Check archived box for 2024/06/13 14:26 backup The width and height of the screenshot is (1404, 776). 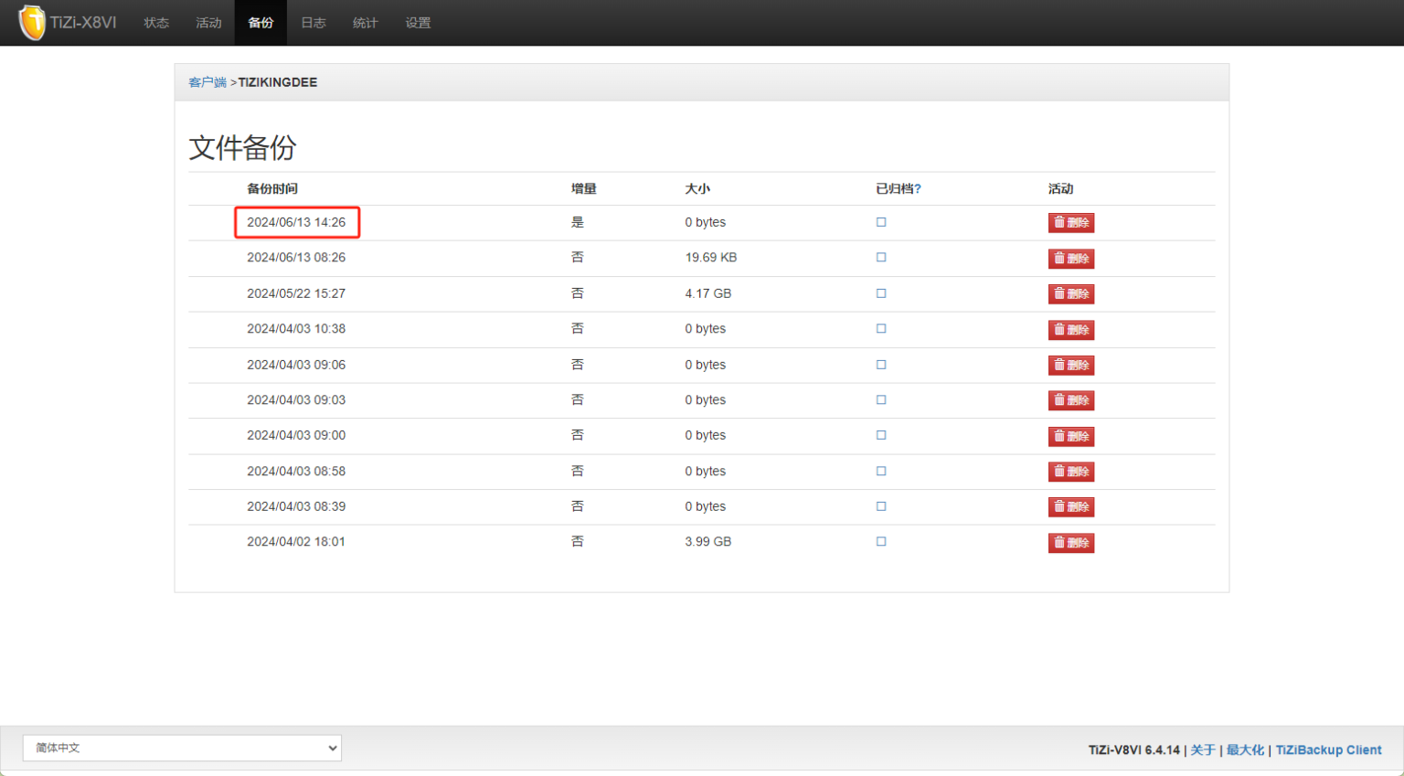tap(881, 222)
